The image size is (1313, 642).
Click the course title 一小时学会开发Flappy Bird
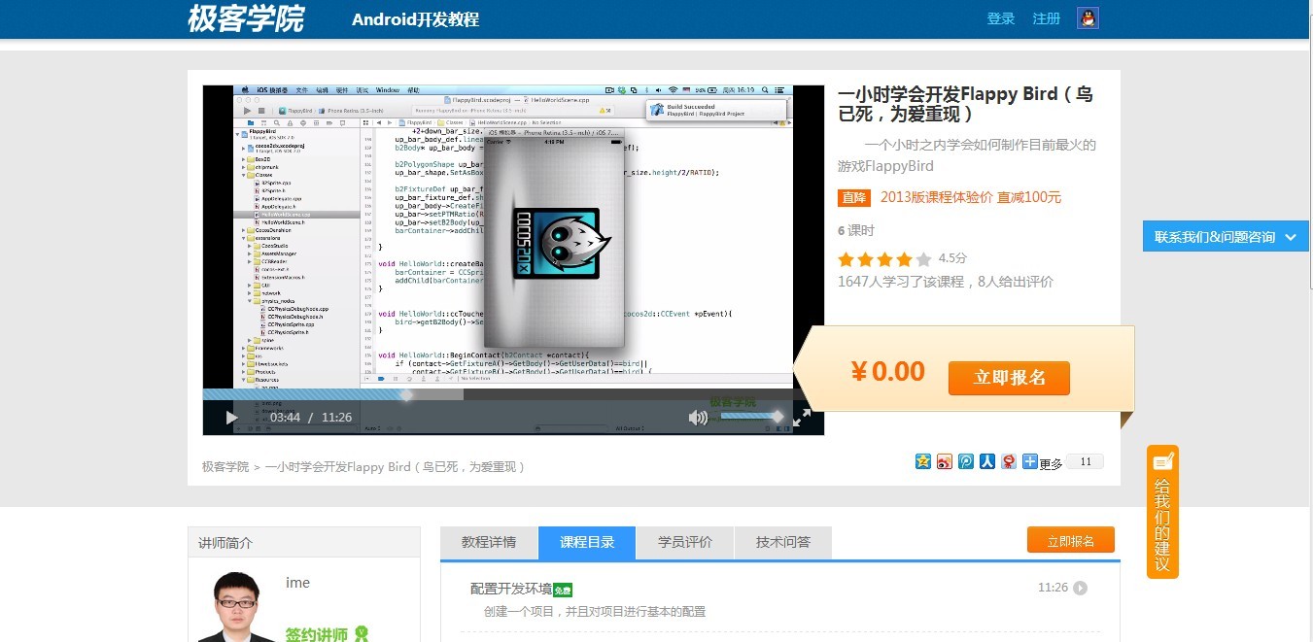coord(965,104)
